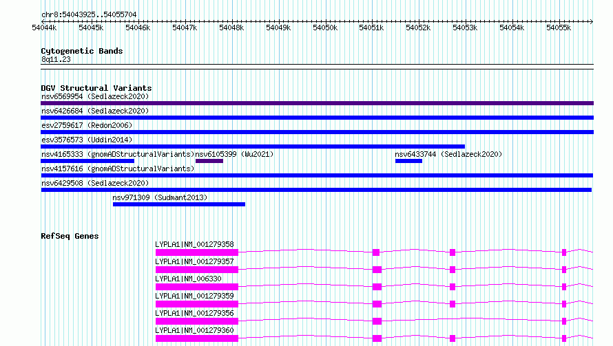Select the blue esv2759617 variant bar
The height and width of the screenshot is (346, 613).
317,132
